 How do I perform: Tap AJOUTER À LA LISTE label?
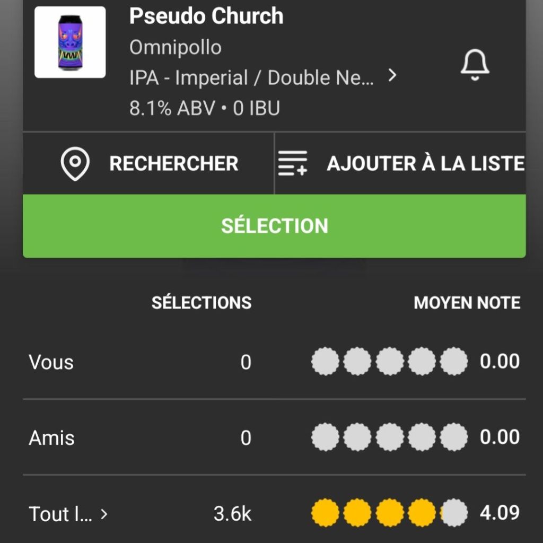[425, 164]
